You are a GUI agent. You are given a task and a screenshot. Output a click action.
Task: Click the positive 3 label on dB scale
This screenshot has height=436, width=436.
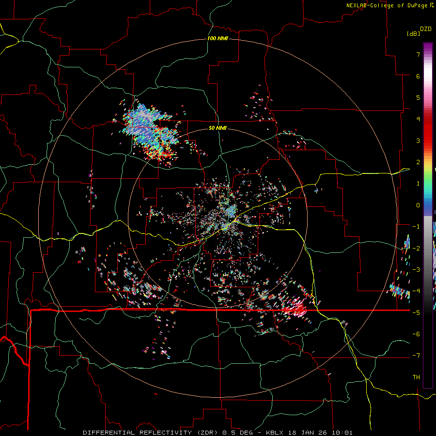point(418,140)
